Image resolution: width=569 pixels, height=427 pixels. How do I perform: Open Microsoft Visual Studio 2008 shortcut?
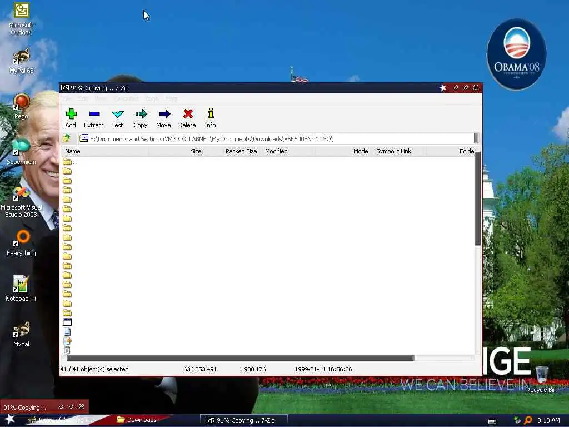pos(21,202)
